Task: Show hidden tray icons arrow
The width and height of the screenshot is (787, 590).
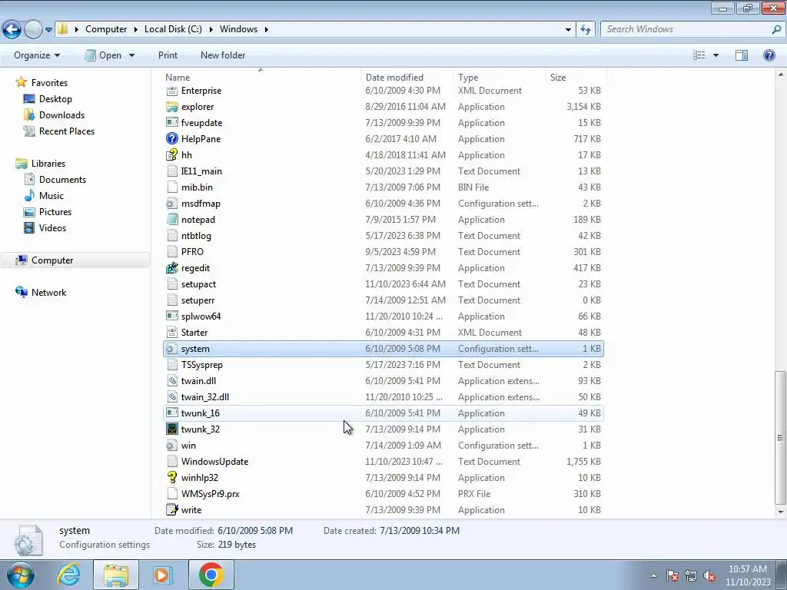Action: 653,576
